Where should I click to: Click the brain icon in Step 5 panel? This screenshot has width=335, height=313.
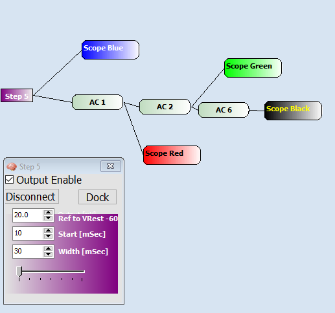[x=12, y=167]
